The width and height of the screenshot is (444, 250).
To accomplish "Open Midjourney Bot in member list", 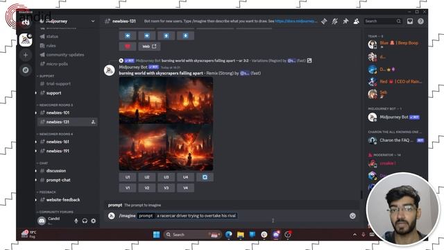I will pos(394,117).
